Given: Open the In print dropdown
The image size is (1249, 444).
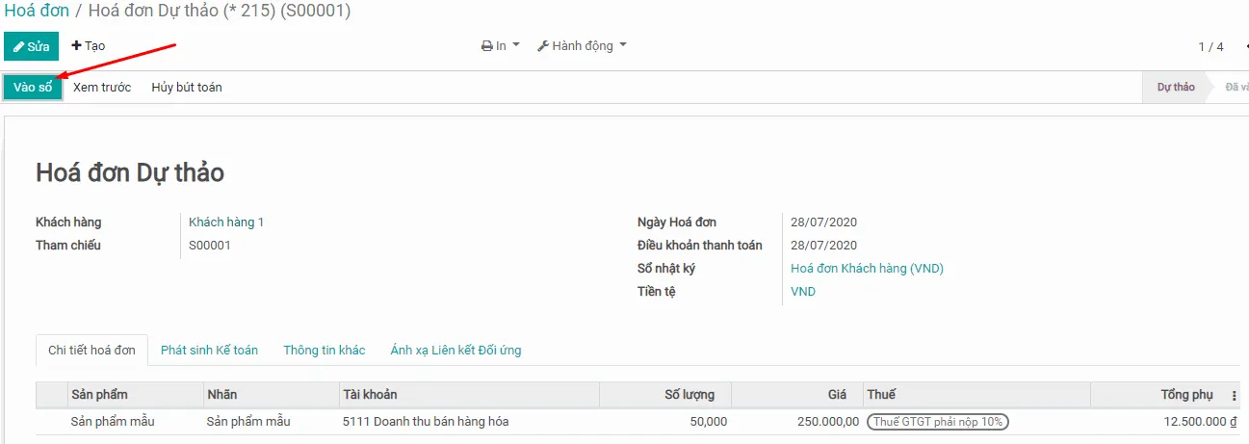Looking at the screenshot, I should pyautogui.click(x=501, y=46).
